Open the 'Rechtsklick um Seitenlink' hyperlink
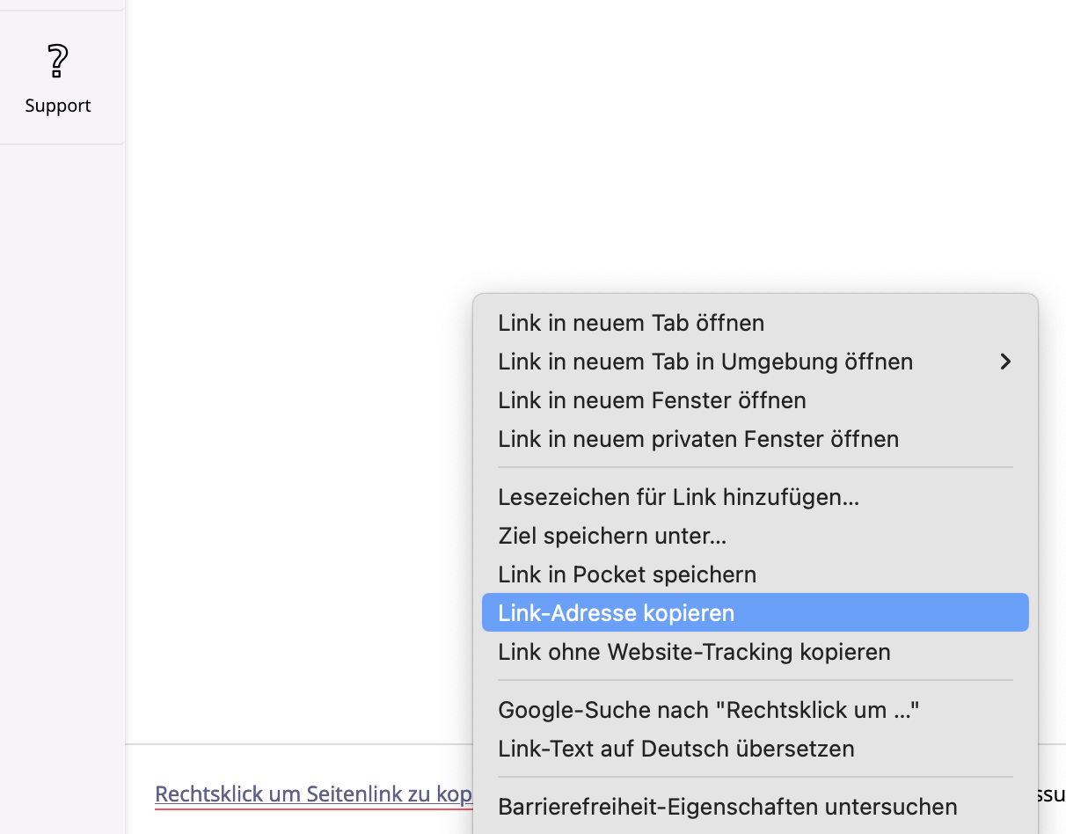 [x=314, y=794]
